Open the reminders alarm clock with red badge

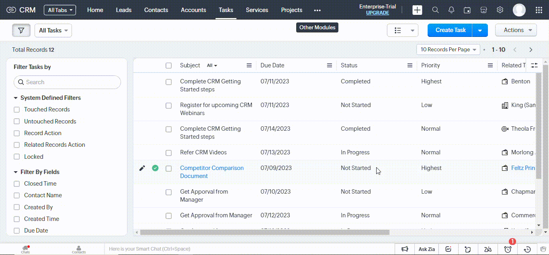pos(507,249)
